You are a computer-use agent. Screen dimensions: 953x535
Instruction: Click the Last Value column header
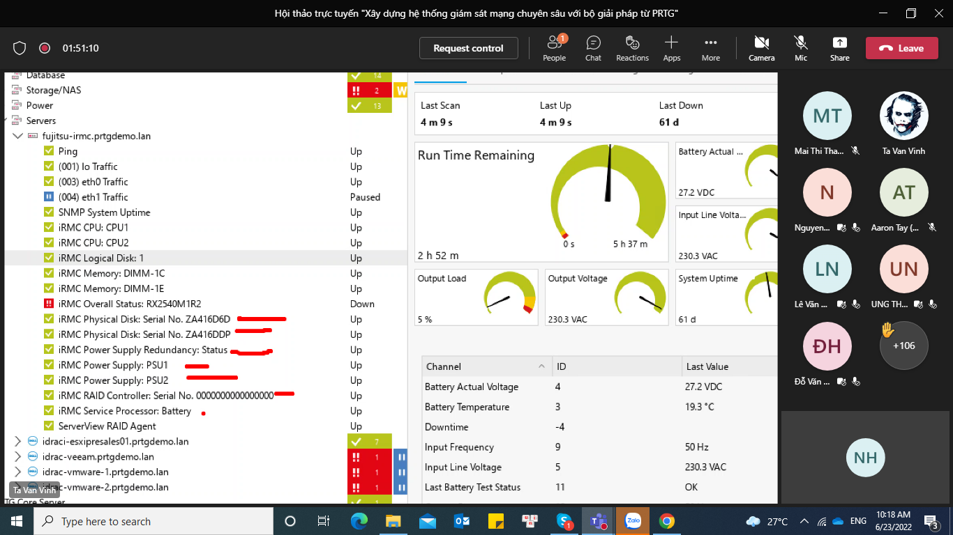[x=730, y=366]
